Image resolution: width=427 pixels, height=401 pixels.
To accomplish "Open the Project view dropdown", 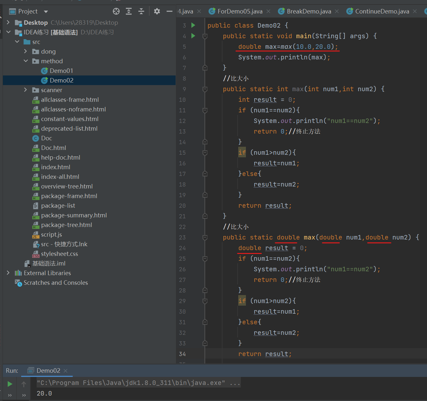I will (46, 12).
